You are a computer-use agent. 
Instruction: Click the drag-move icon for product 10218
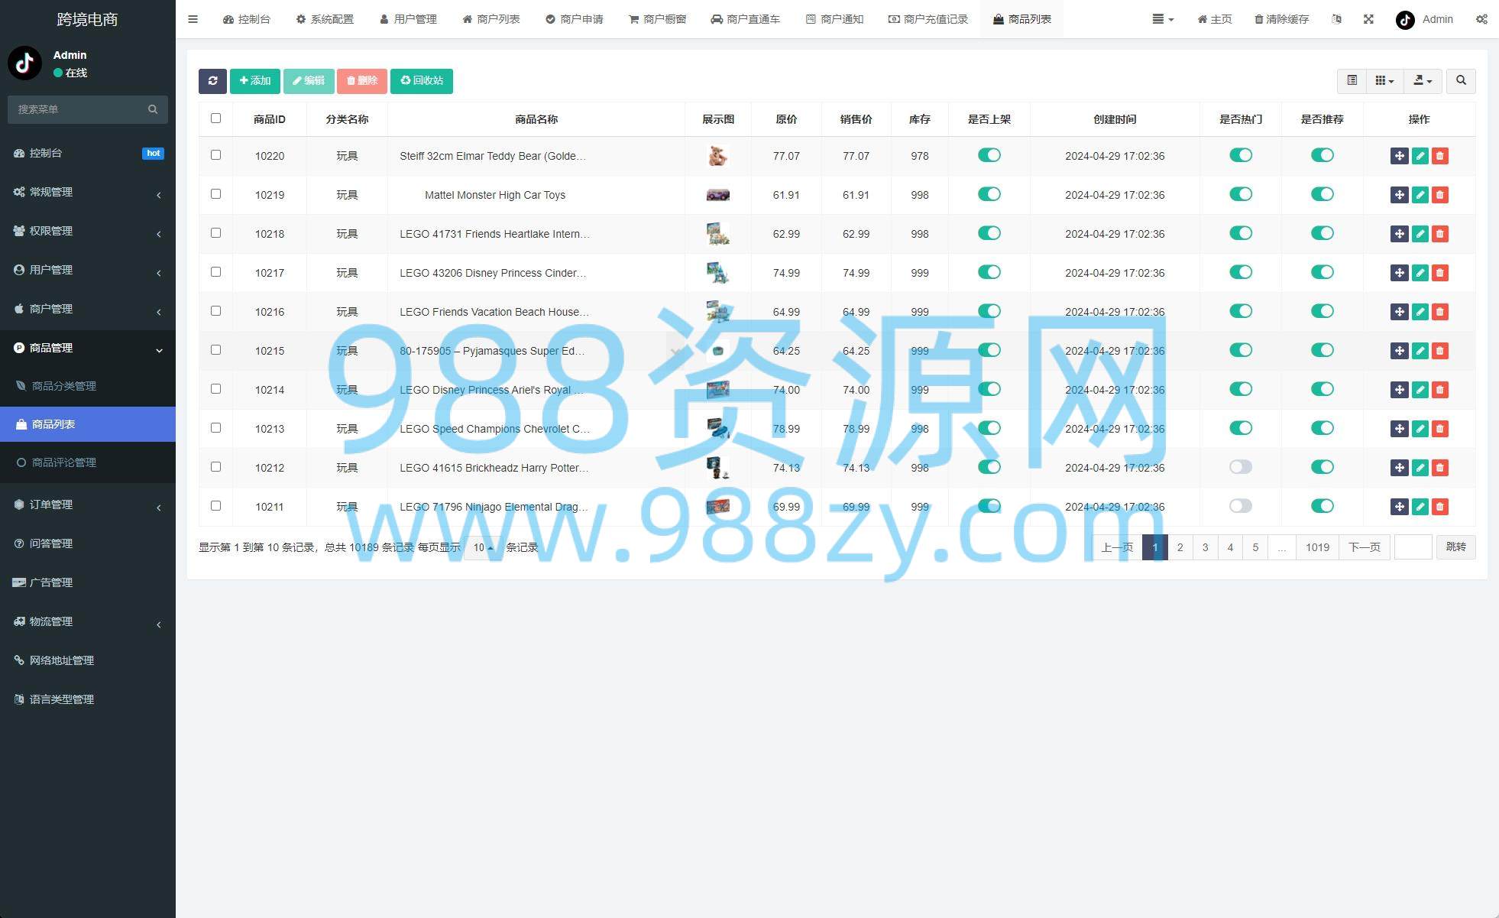pos(1399,234)
